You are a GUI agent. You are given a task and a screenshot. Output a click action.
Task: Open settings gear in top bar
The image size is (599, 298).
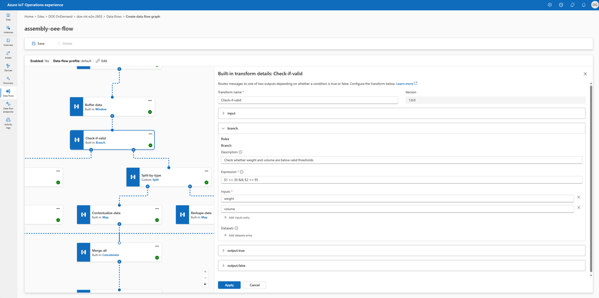coord(549,5)
